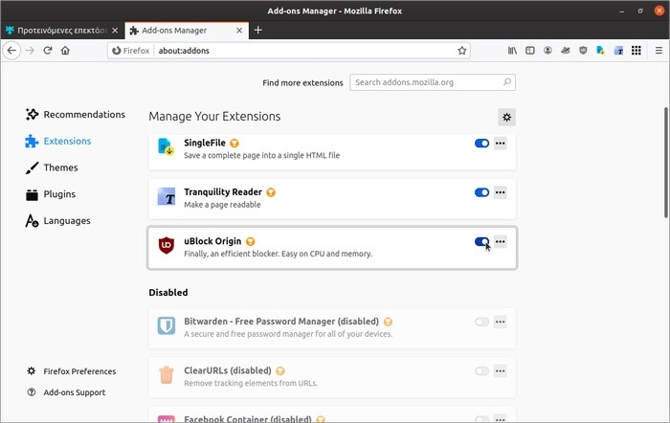Go back with the Back arrow button
This screenshot has width=670, height=423.
pyautogui.click(x=11, y=51)
